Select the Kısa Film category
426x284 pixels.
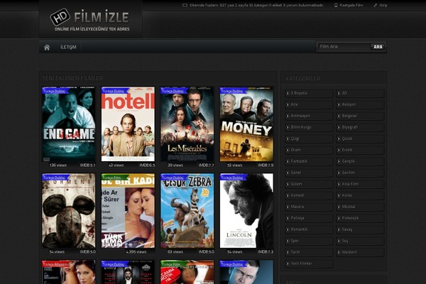click(x=360, y=185)
